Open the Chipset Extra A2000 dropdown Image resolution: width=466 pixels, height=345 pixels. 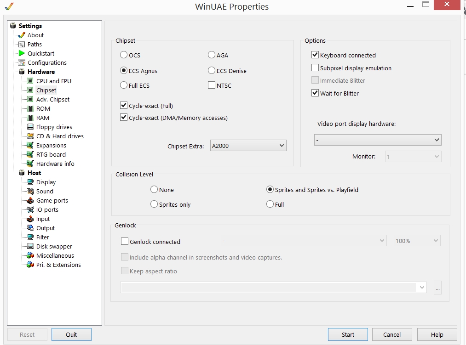248,146
